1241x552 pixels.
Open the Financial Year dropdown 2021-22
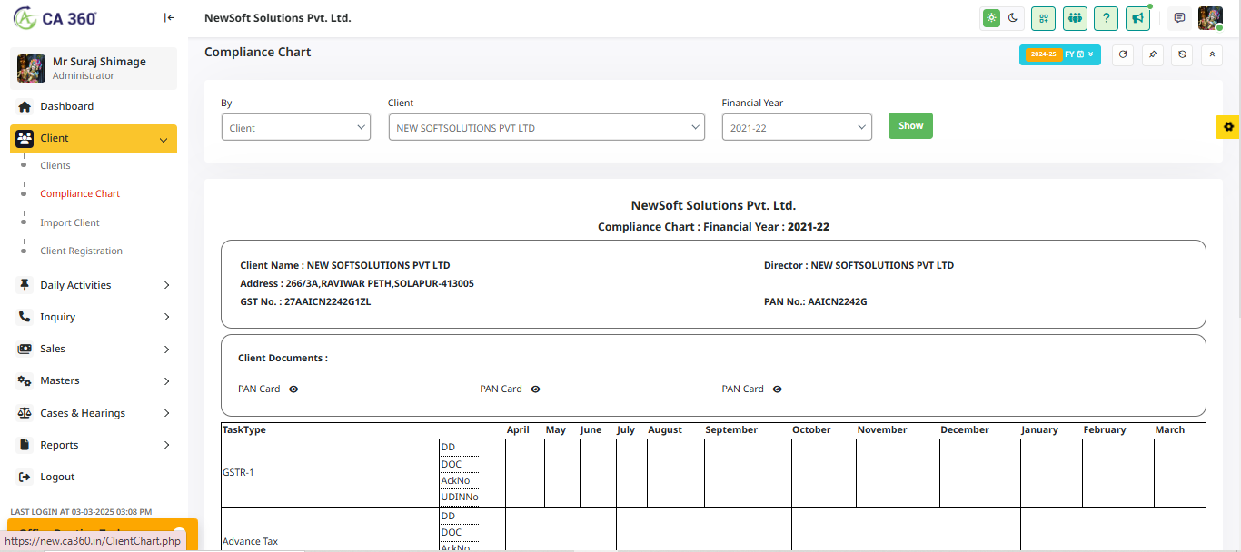(x=797, y=127)
